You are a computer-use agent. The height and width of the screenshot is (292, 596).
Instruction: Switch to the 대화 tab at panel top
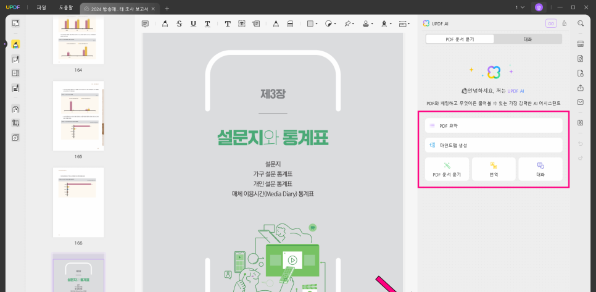[528, 39]
